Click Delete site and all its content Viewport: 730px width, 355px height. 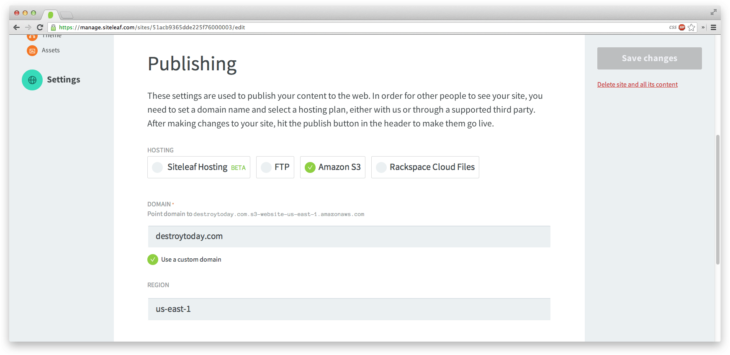[637, 85]
